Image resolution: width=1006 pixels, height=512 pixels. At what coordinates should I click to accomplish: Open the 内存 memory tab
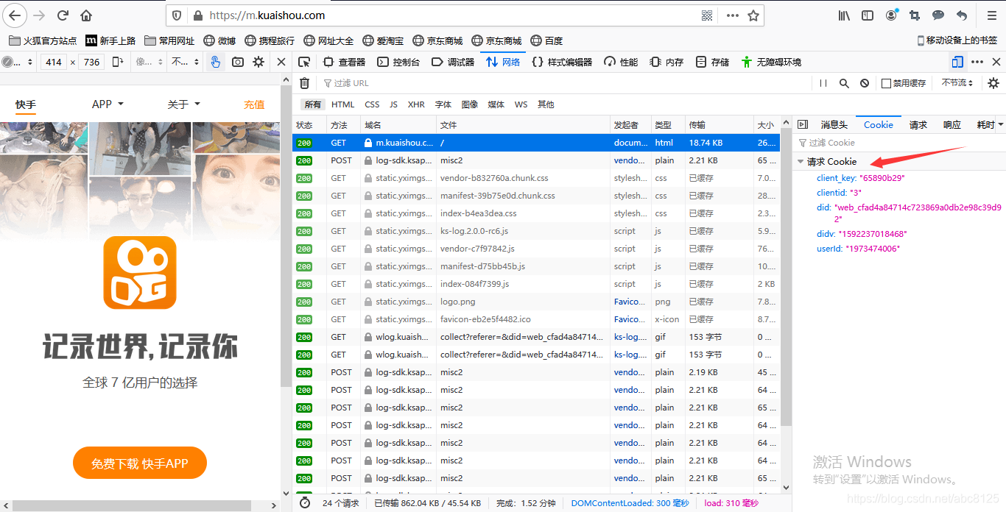pyautogui.click(x=666, y=63)
